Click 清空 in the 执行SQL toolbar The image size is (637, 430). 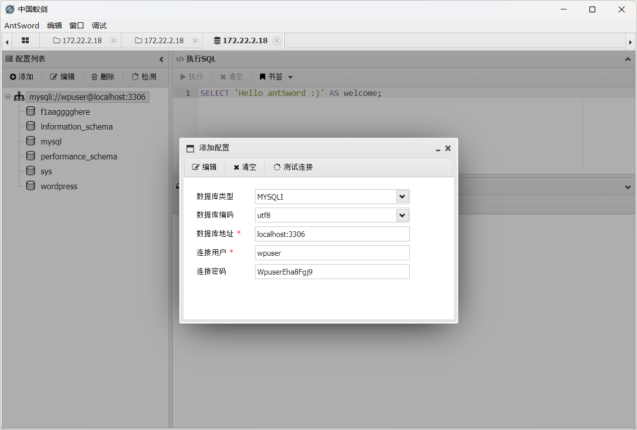click(x=232, y=77)
